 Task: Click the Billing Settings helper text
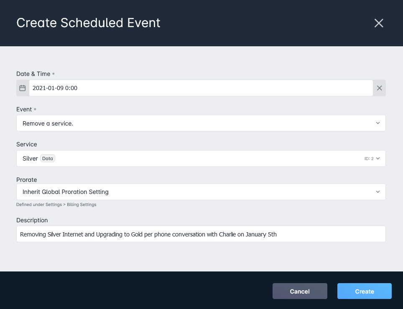click(x=82, y=205)
